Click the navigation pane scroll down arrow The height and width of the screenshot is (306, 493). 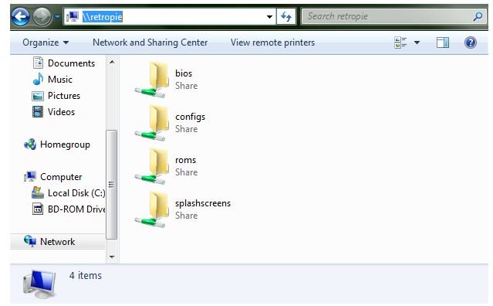(x=112, y=257)
